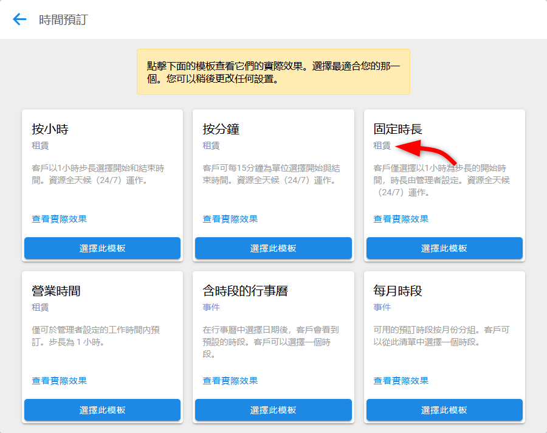Click the 營業時間 card title
The width and height of the screenshot is (547, 433).
(56, 291)
